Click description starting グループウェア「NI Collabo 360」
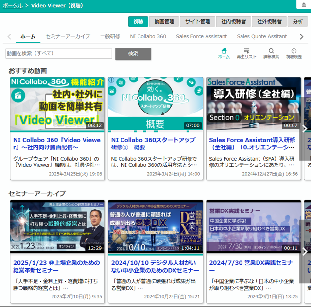311x307 pixels. coord(56,162)
